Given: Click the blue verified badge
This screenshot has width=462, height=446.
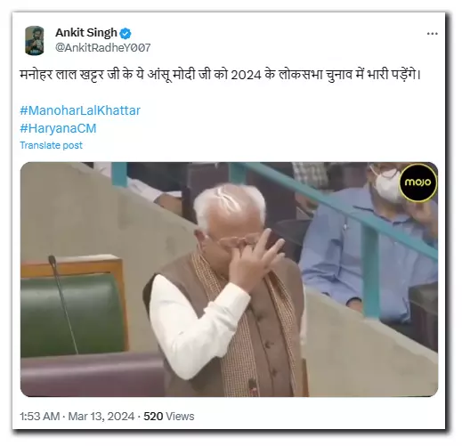Looking at the screenshot, I should pos(126,33).
